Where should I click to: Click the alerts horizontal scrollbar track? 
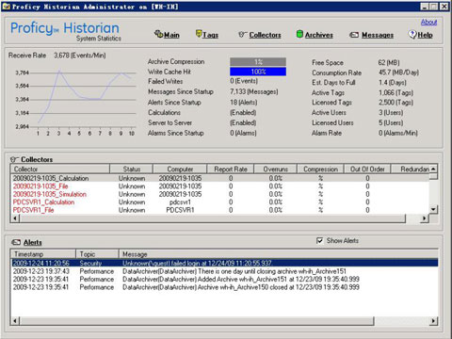tap(401, 321)
